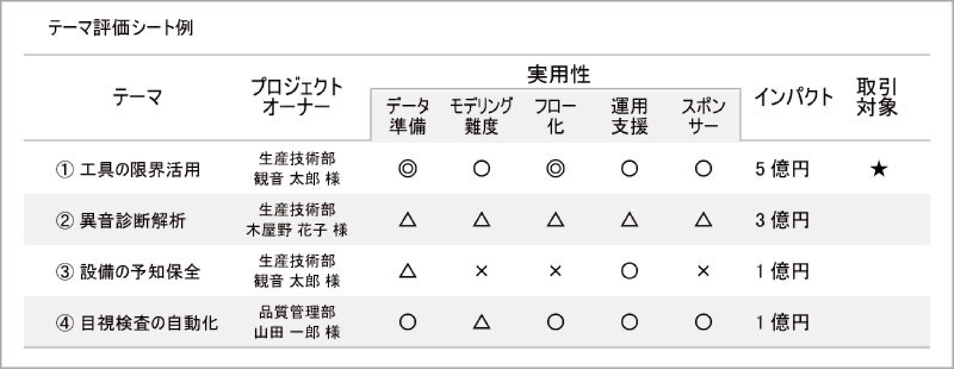
Task: Click the double circle under データ準備 in row ①
Action: 407,169
